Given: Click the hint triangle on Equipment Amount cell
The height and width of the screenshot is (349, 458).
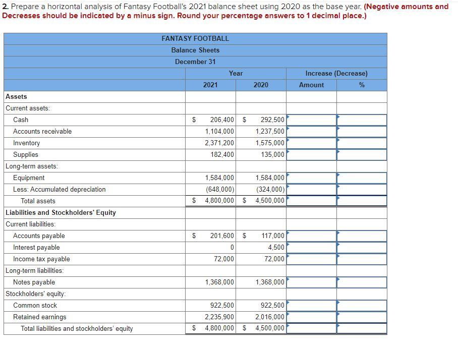Looking at the screenshot, I should pos(289,175).
